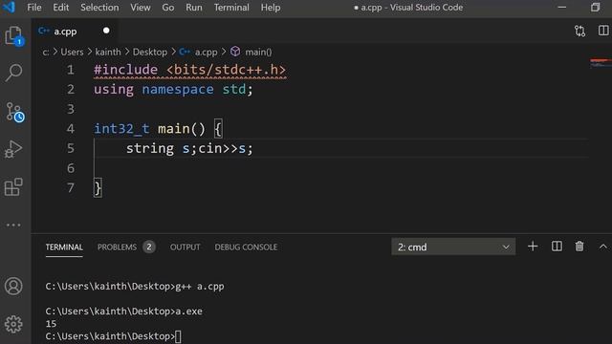The width and height of the screenshot is (612, 344).
Task: Create a new terminal with plus icon
Action: click(533, 247)
